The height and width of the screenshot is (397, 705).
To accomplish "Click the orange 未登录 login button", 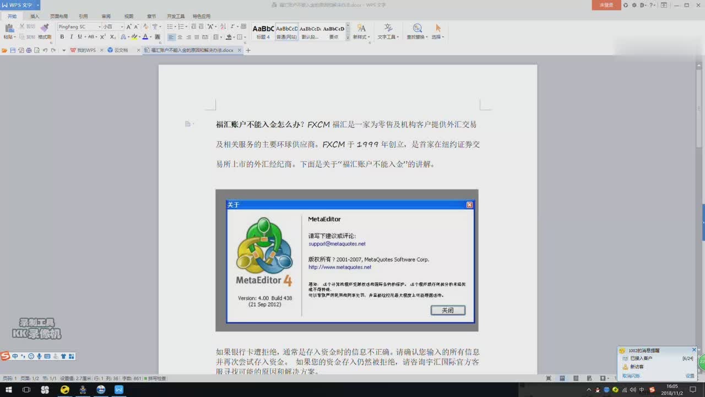I will click(x=606, y=5).
